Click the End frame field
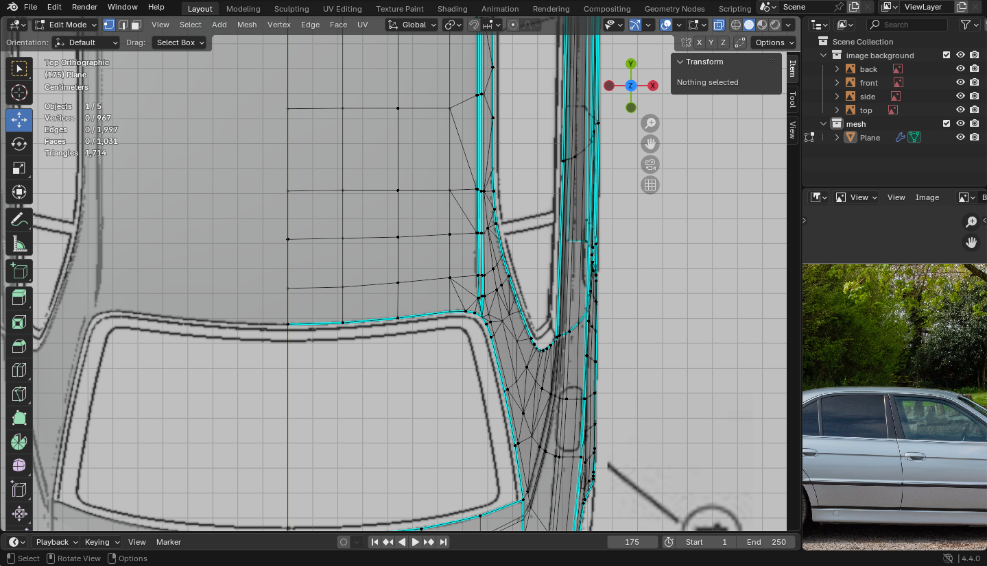987x566 pixels. click(x=766, y=542)
